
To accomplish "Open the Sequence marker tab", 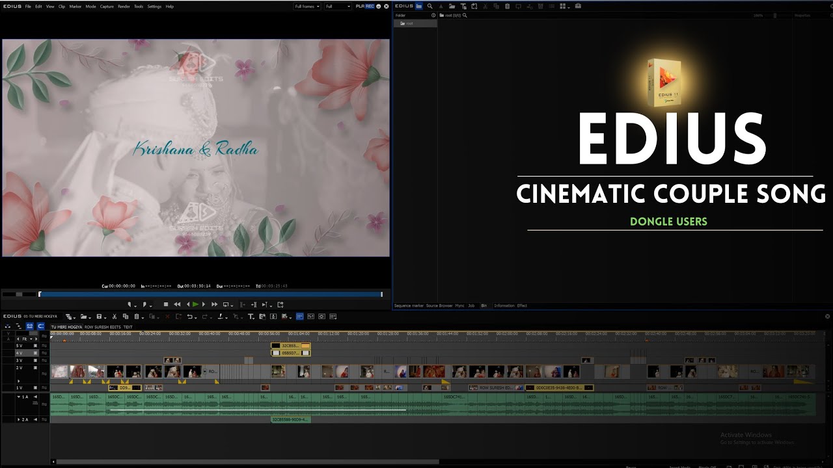I will (x=409, y=305).
